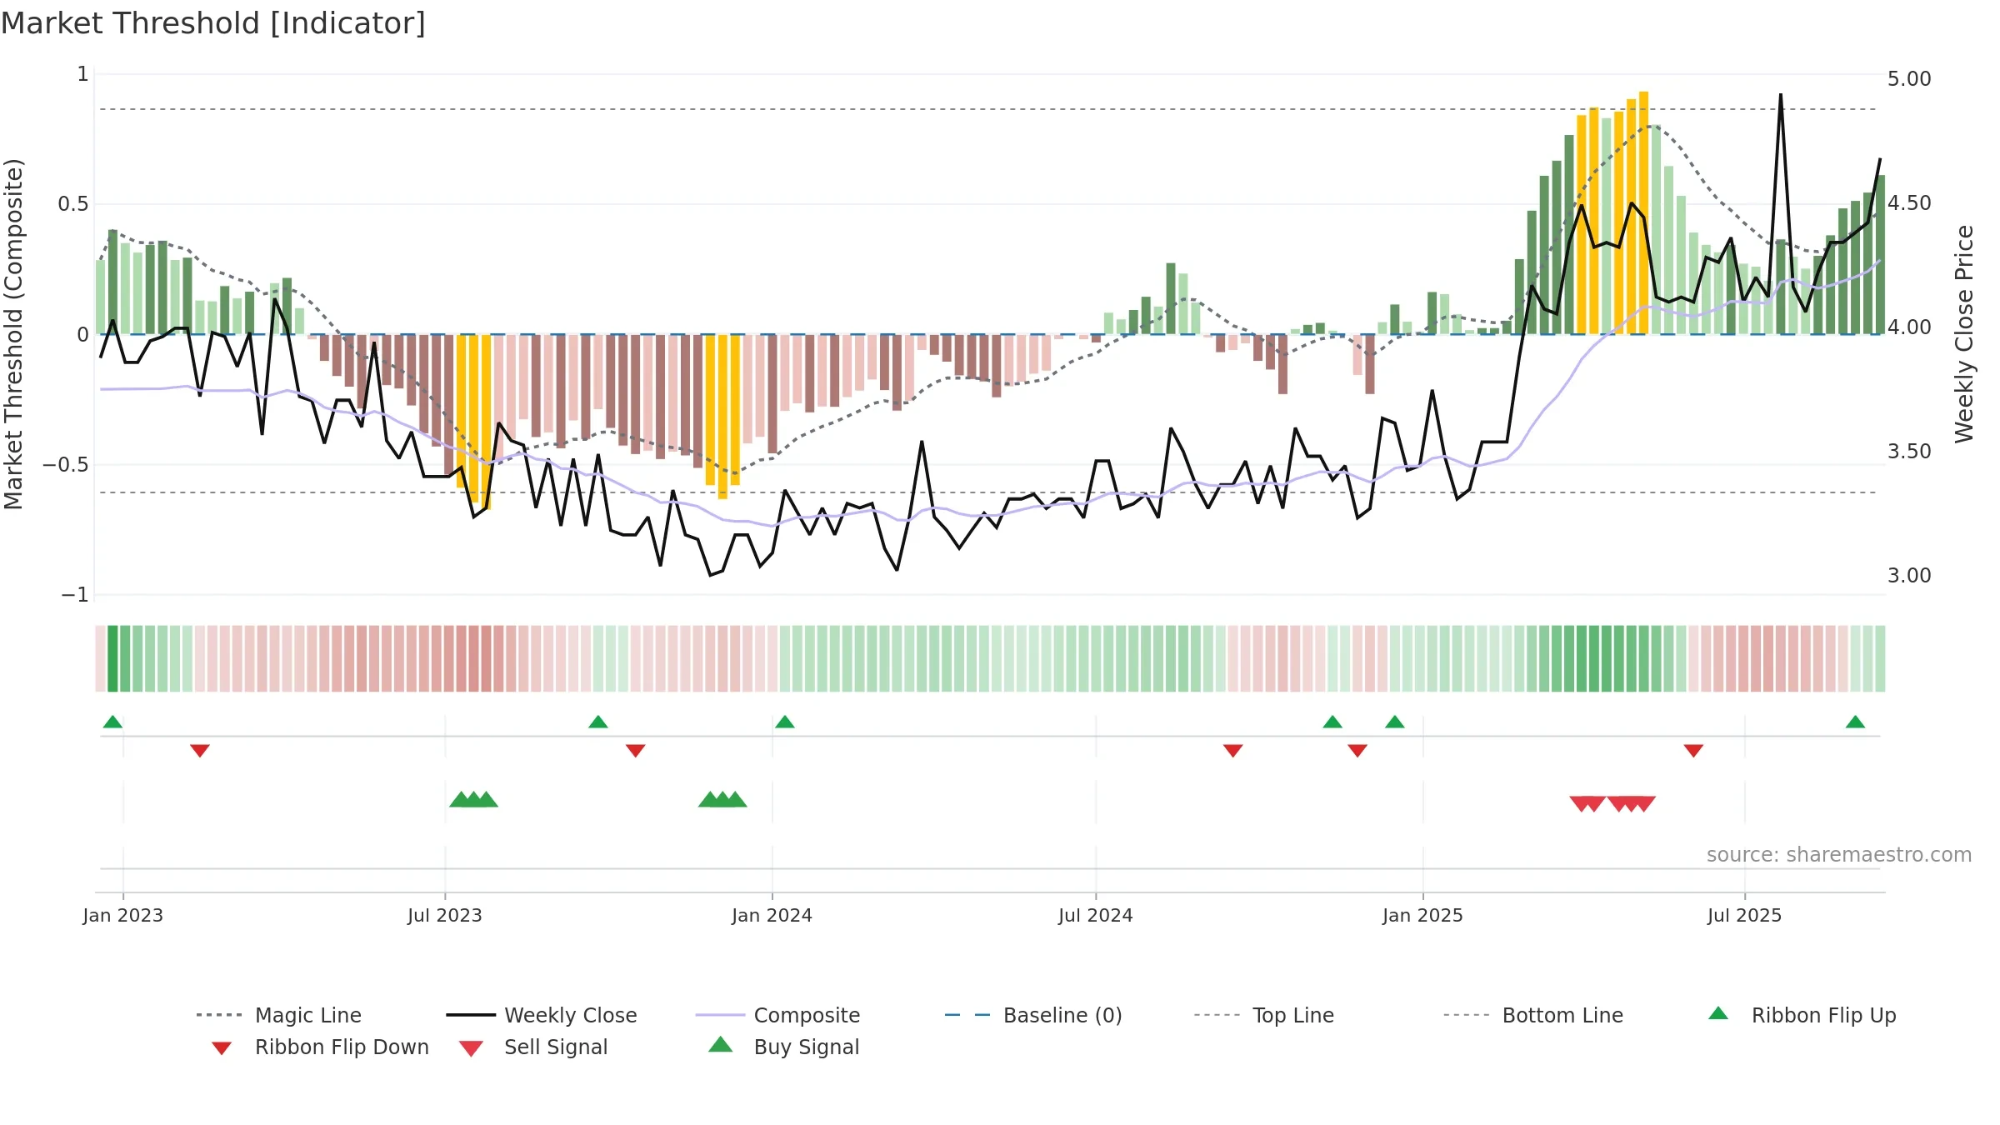The width and height of the screenshot is (2000, 1125).
Task: Toggle the Magic Line legend entry
Action: tap(278, 1015)
